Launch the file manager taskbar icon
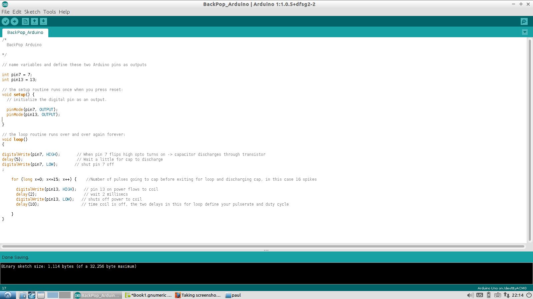The height and width of the screenshot is (299, 533). 23,295
